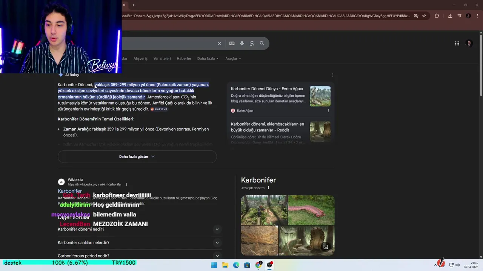Open the Chrome three-dot menu
The height and width of the screenshot is (271, 483).
coord(477,16)
